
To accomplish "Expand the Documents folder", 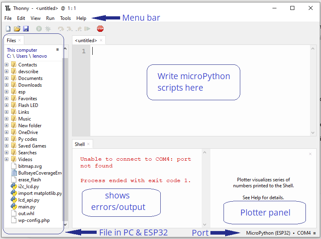I will coord(7,78).
